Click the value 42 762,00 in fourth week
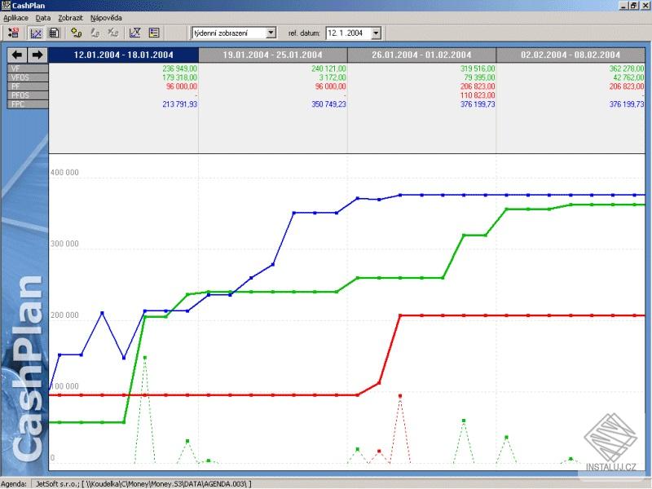652x489 pixels. pyautogui.click(x=628, y=77)
